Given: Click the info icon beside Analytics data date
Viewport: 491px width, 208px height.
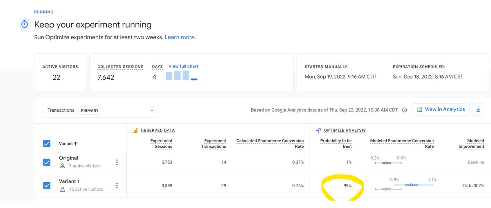Looking at the screenshot, I should coord(404,110).
